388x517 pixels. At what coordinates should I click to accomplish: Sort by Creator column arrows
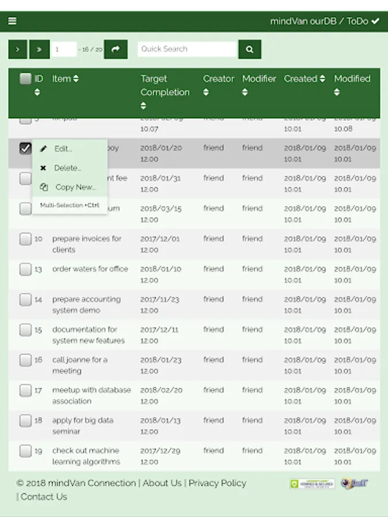tap(206, 92)
